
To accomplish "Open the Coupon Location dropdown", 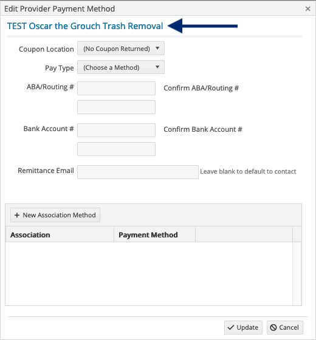I will (121, 49).
